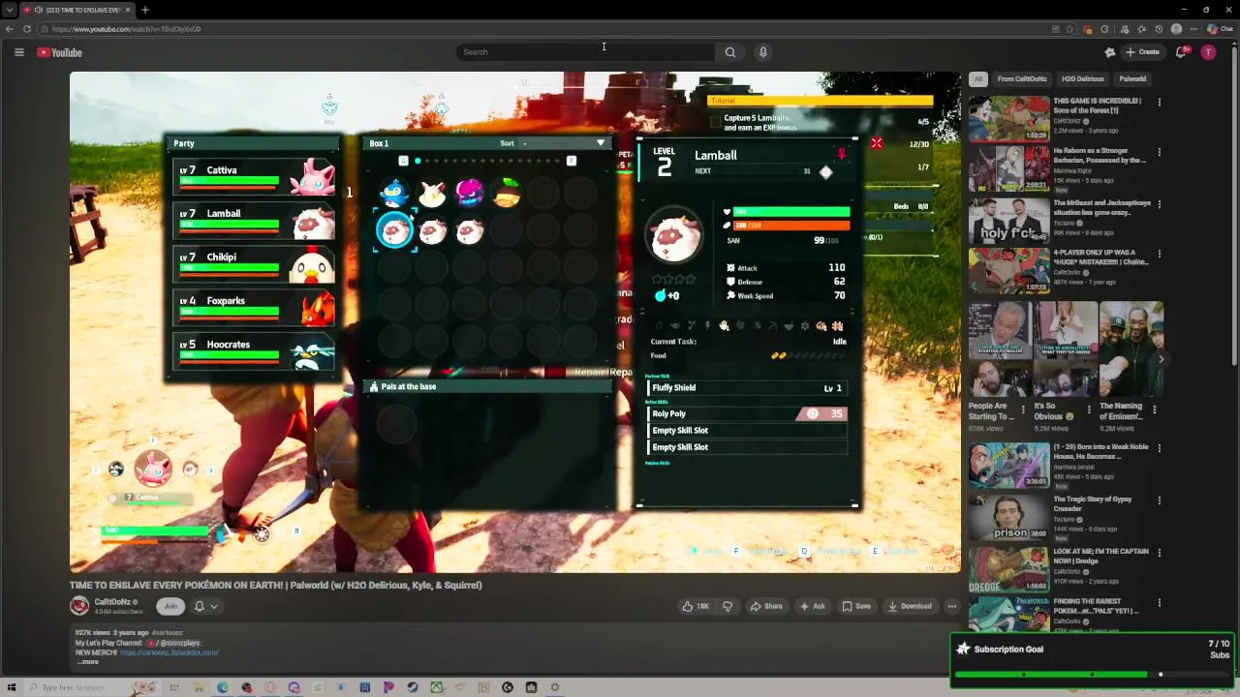1240x697 pixels.
Task: Select the All filter chip
Action: pos(978,78)
